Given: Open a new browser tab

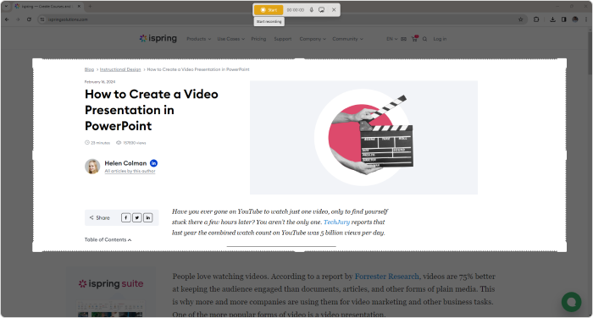Looking at the screenshot, I should pos(90,7).
